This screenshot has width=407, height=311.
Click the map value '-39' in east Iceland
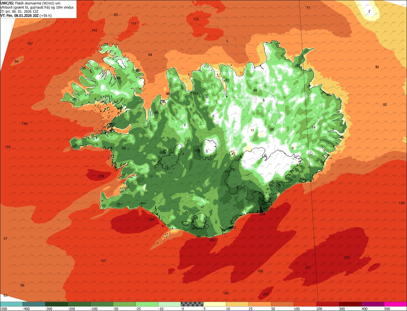(271, 130)
